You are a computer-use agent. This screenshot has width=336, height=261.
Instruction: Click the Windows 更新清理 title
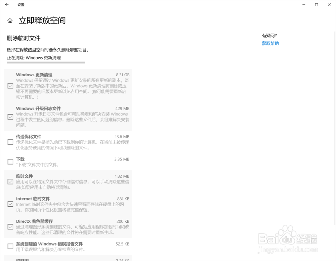34,75
